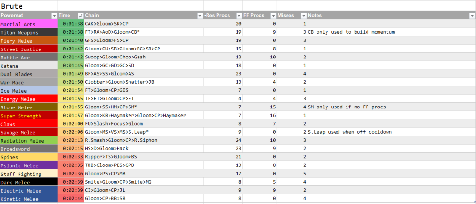Select the Titan Weapons powerset cell

coord(29,32)
